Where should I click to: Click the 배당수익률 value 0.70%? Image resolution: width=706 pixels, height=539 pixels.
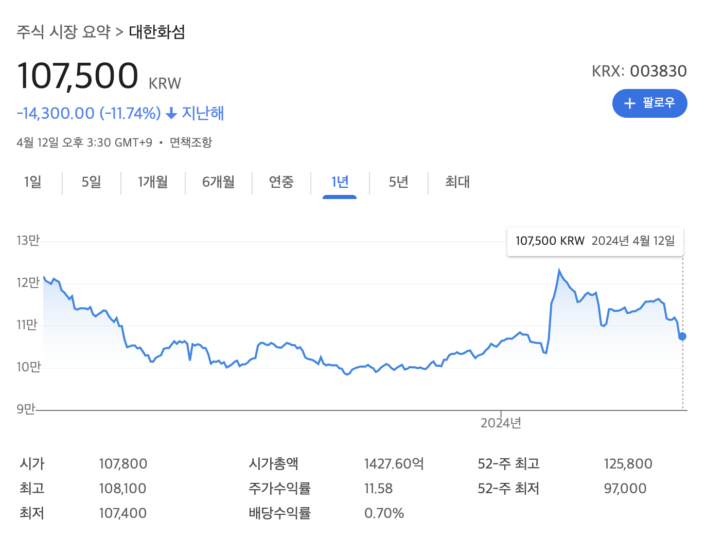point(384,513)
